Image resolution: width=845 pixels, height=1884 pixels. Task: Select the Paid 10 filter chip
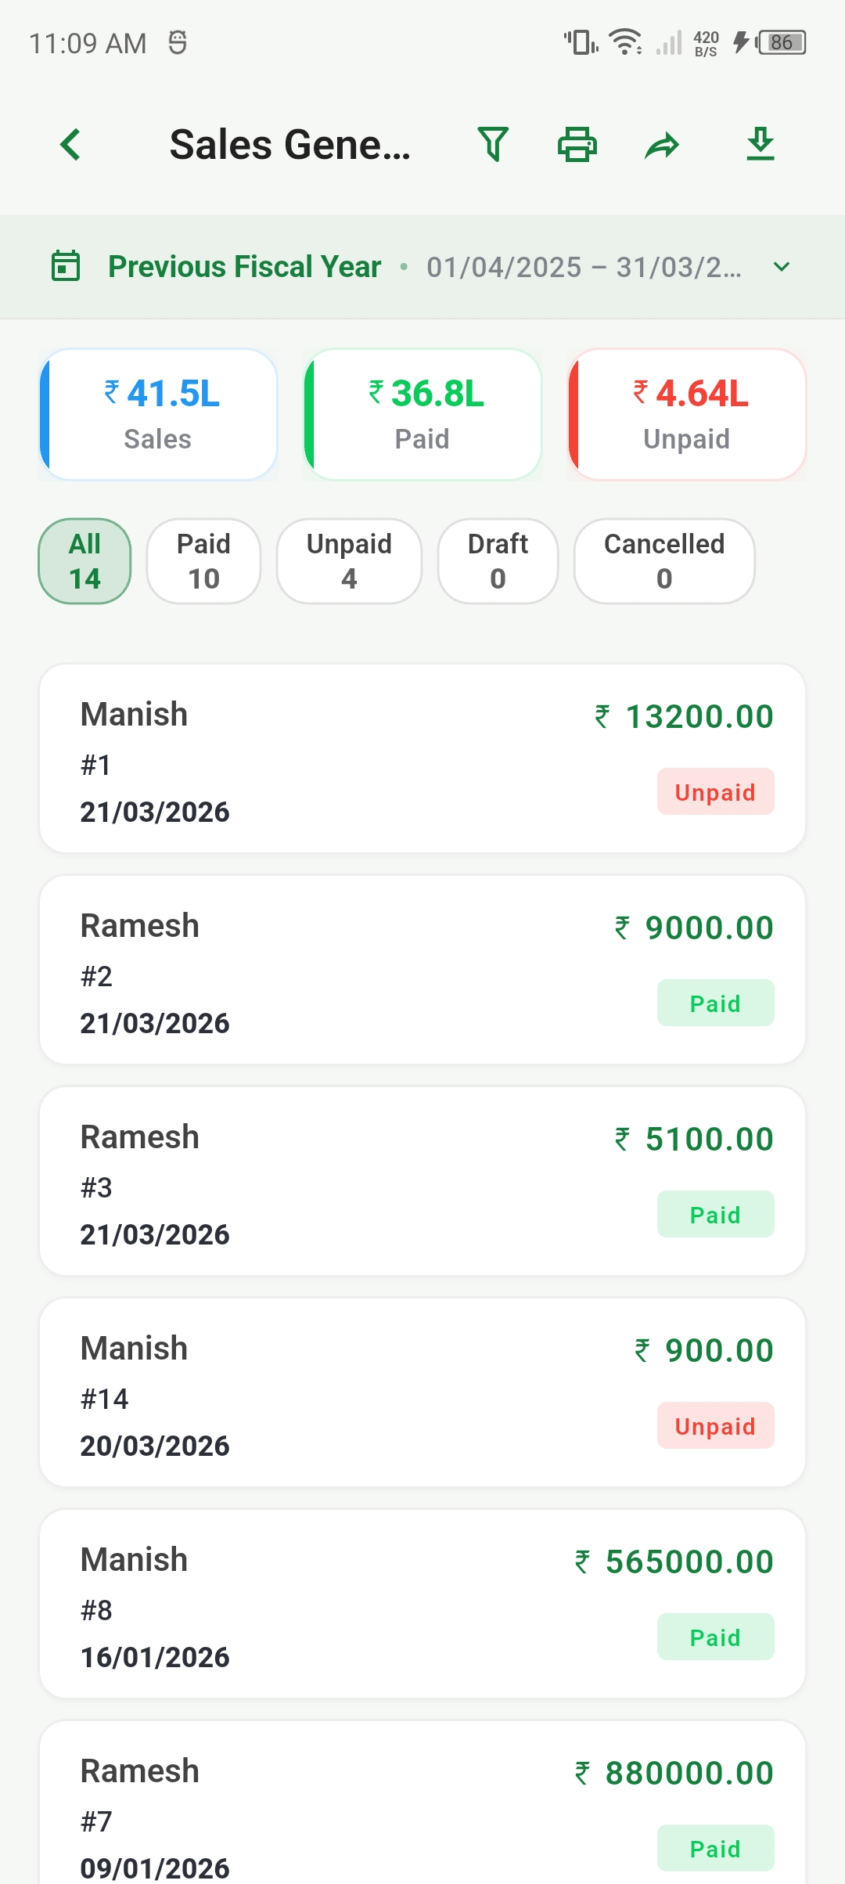[203, 561]
